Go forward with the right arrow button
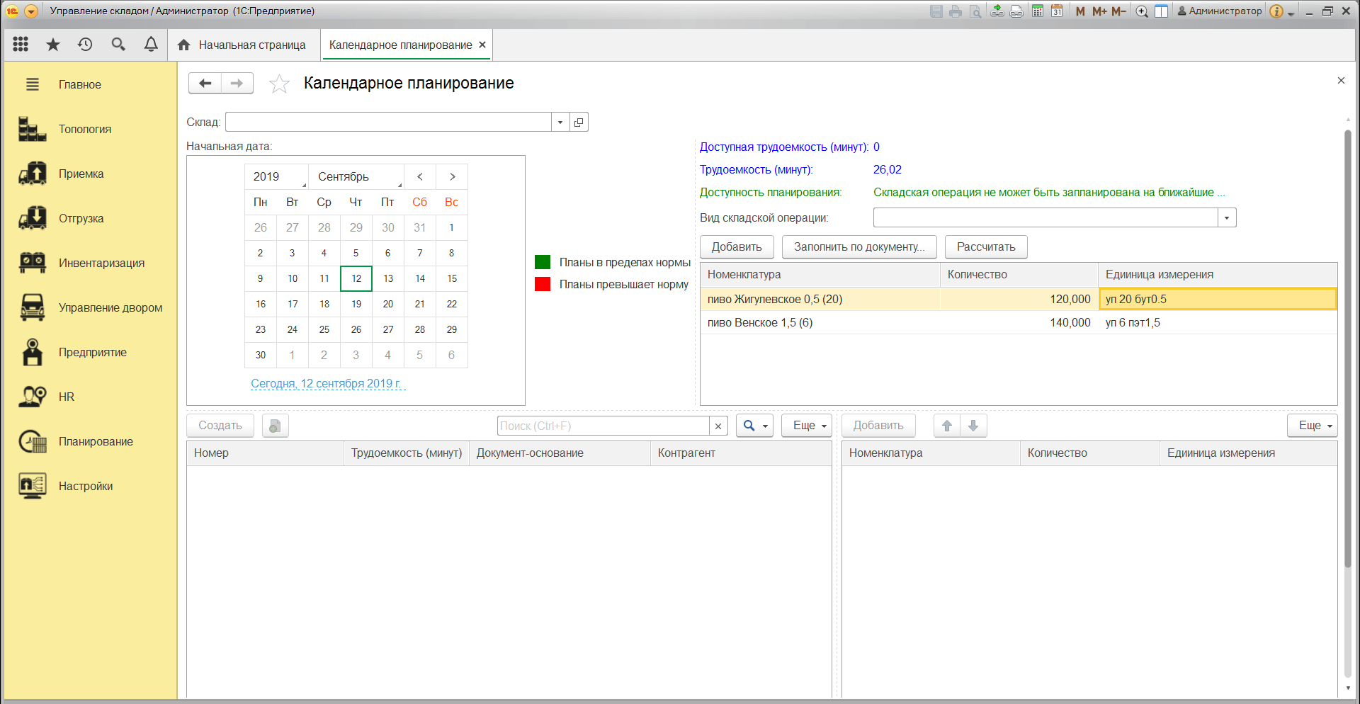Viewport: 1360px width, 704px height. 237,84
